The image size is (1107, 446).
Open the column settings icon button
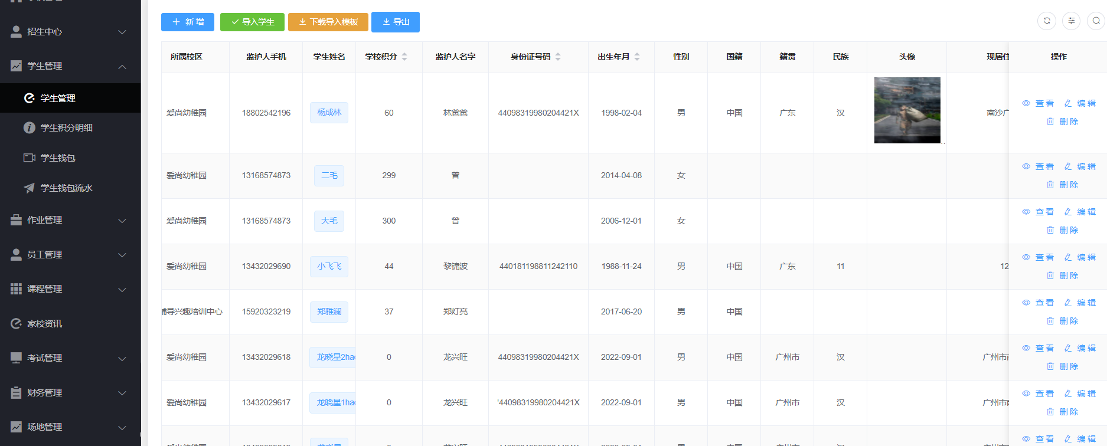pyautogui.click(x=1072, y=21)
